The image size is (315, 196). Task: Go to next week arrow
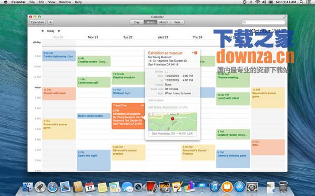point(59,31)
